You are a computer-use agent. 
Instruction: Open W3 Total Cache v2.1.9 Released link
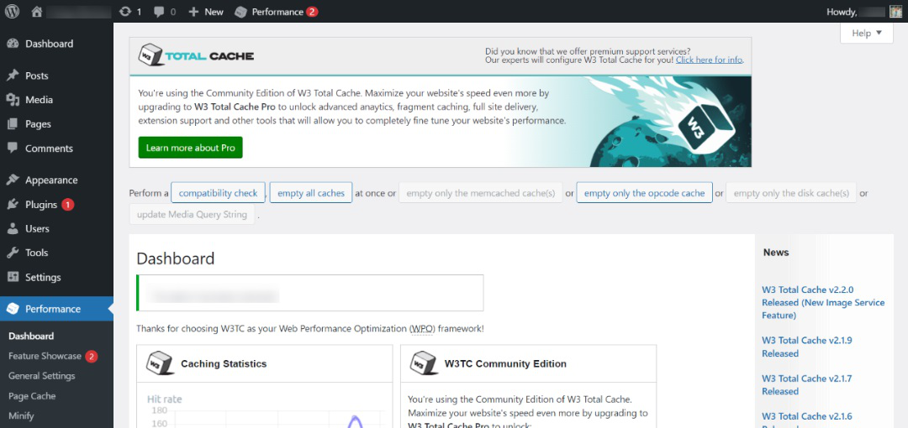pos(807,347)
